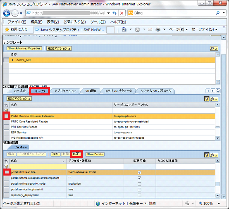Viewport: 229px width, 209px height.
Task: Click Show Advanced Properties button
Action: (x=24, y=48)
